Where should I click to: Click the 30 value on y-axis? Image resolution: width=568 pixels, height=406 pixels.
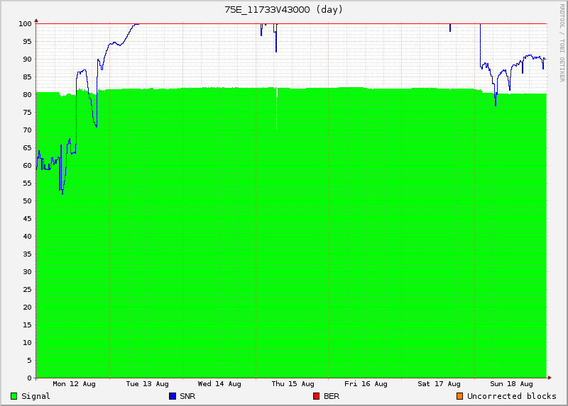pos(27,272)
